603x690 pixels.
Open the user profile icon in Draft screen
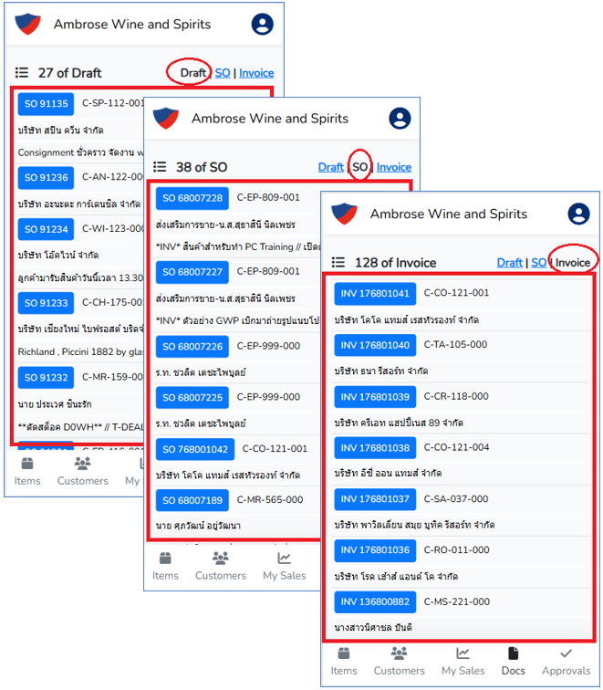(262, 25)
